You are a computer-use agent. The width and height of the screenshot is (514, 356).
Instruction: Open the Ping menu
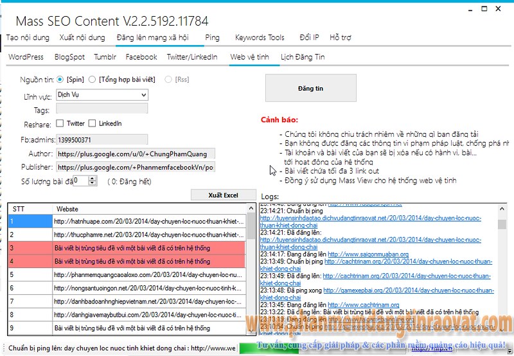pos(212,38)
